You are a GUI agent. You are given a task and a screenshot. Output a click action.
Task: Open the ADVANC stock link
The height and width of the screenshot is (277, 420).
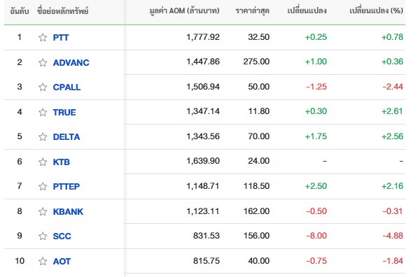pyautogui.click(x=71, y=63)
